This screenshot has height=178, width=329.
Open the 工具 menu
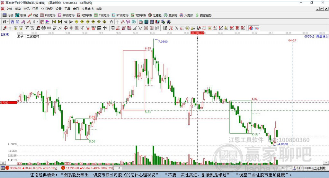tap(67, 9)
